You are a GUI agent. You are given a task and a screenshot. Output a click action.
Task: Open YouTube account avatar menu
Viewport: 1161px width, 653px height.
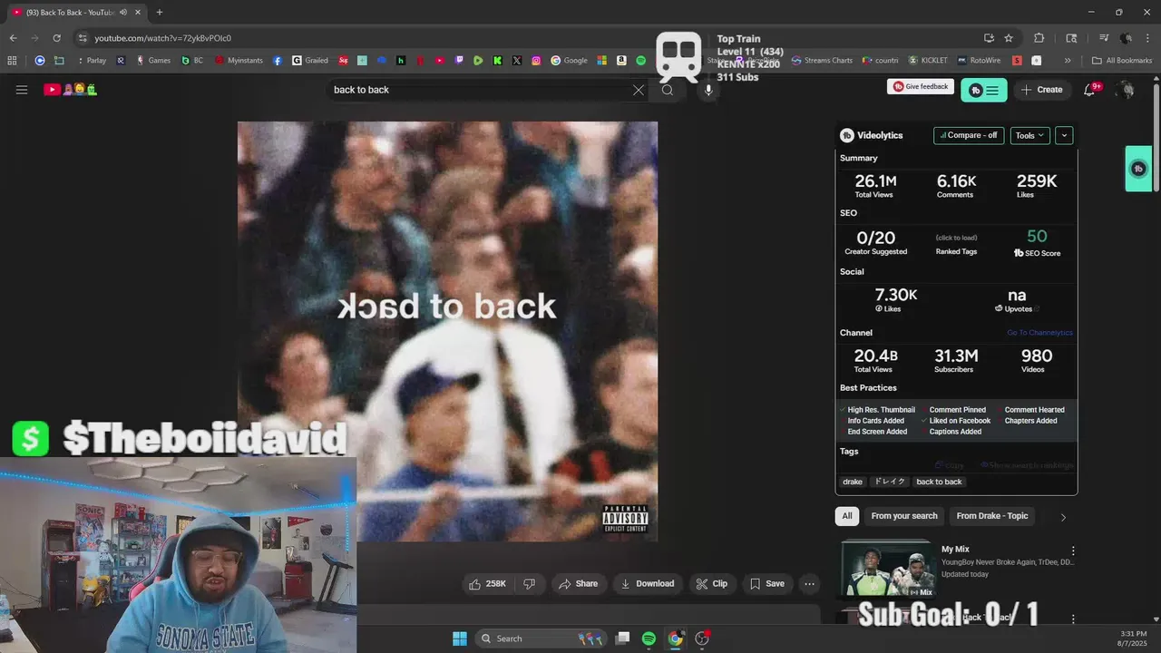tap(1127, 90)
